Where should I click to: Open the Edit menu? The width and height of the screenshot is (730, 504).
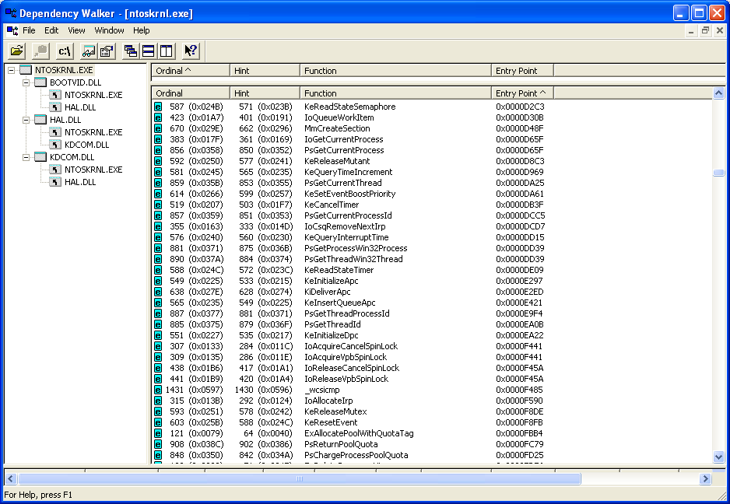pyautogui.click(x=51, y=30)
